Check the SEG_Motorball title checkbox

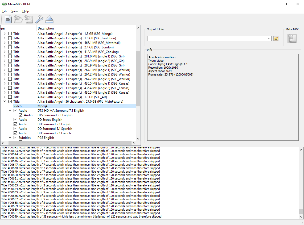pos(10,43)
